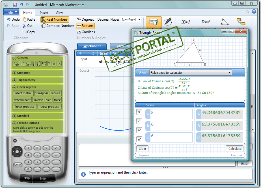Screen dimensions: 261x188
Task: Select Real Numbers mode
Action: tap(55, 20)
